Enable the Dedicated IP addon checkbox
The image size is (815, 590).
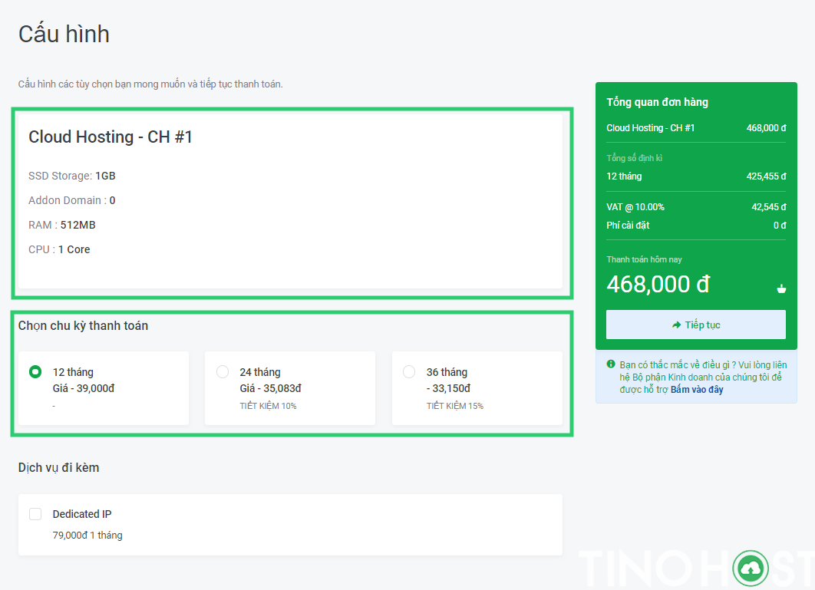pyautogui.click(x=35, y=514)
